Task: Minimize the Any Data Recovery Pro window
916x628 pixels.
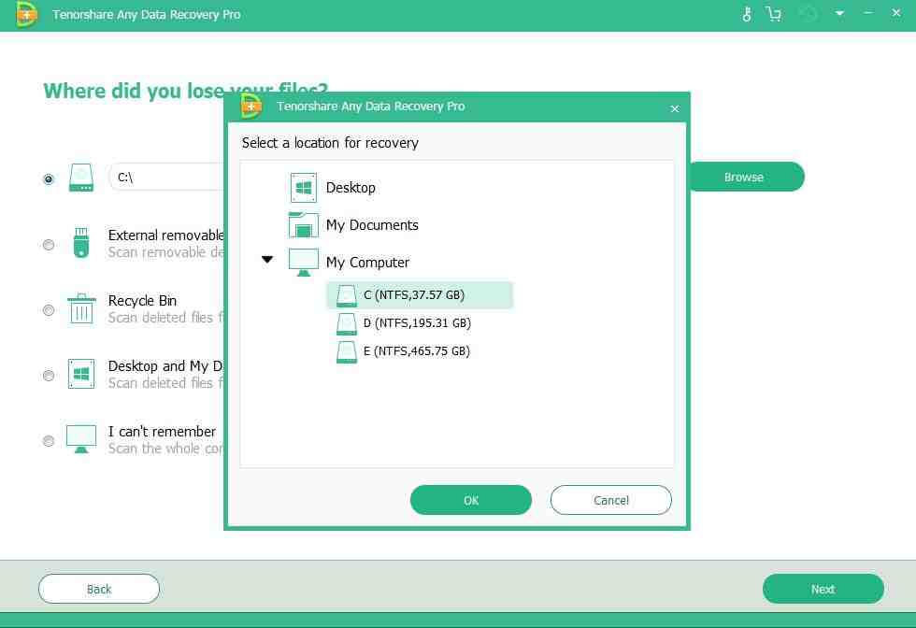Action: (868, 13)
